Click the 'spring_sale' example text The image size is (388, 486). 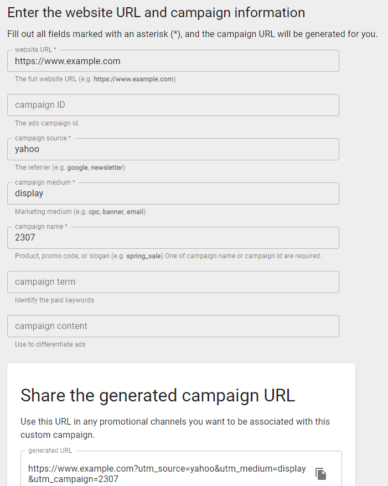pos(144,256)
